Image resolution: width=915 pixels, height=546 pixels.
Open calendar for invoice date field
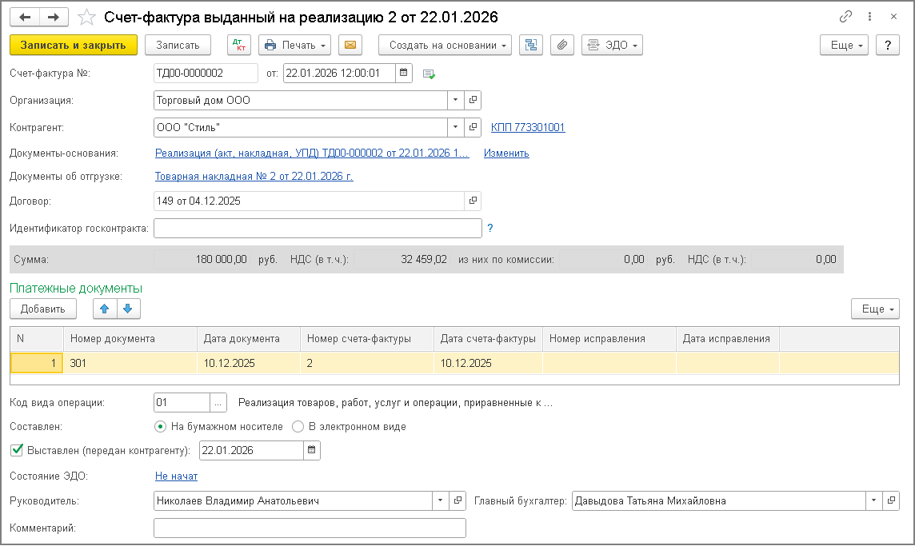pyautogui.click(x=405, y=74)
